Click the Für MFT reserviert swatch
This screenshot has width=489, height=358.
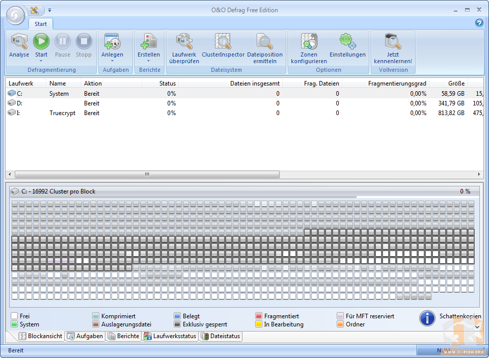[x=340, y=316]
